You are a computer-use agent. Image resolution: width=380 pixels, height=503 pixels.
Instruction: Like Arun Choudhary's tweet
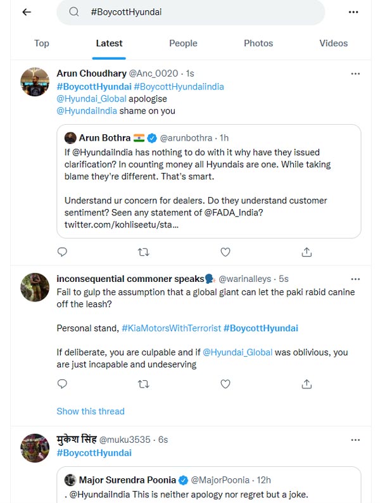[225, 252]
